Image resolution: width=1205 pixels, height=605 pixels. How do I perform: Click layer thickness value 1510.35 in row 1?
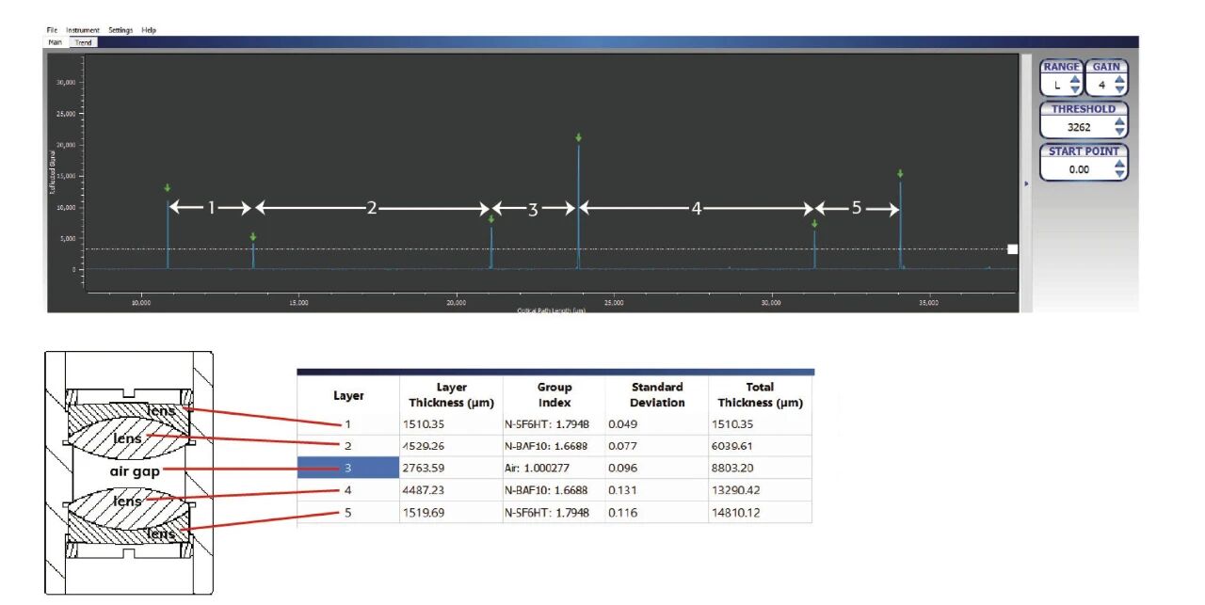tap(422, 424)
